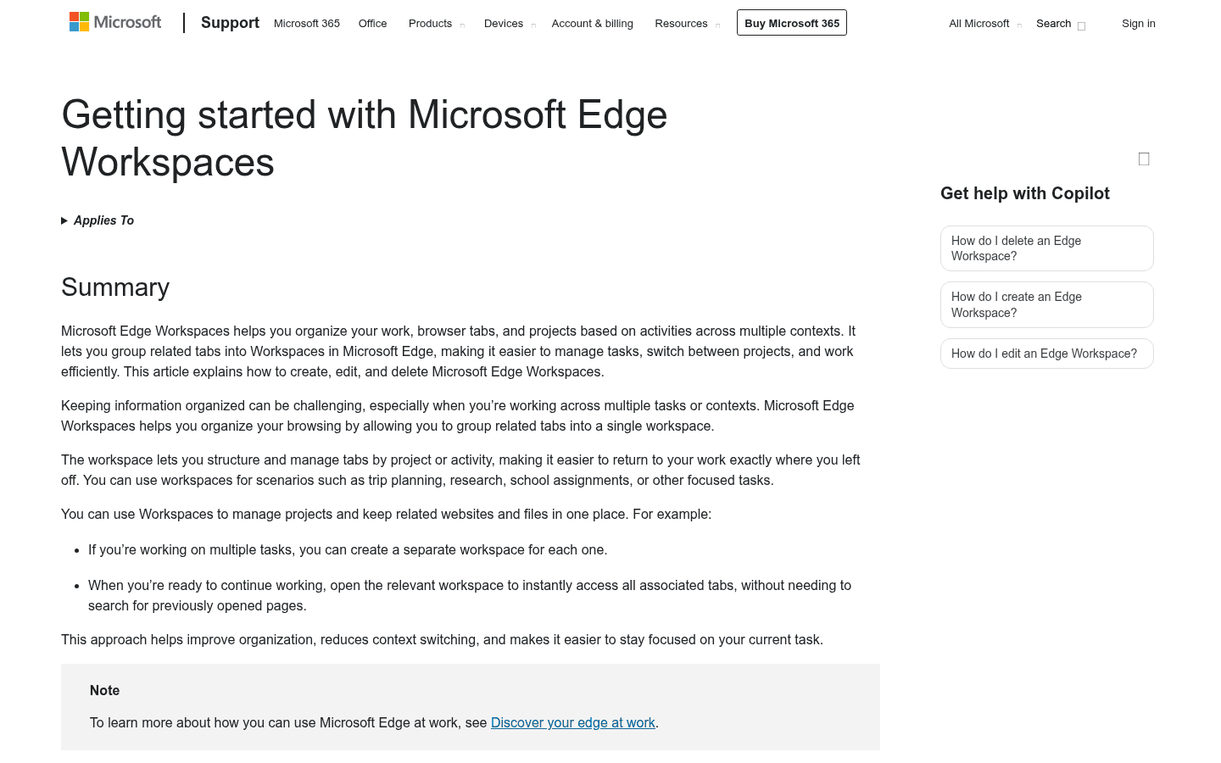This screenshot has width=1221, height=763.
Task: Click the page title Getting started with Microsoft Edge Workspaces
Action: pos(365,138)
